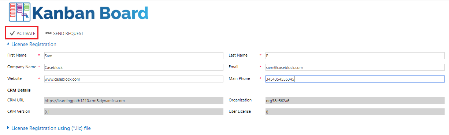Click the SEND REQUEST button label

pyautogui.click(x=68, y=33)
